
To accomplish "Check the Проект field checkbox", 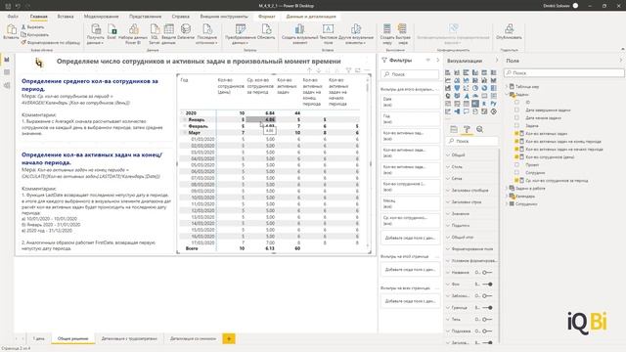I will [517, 164].
